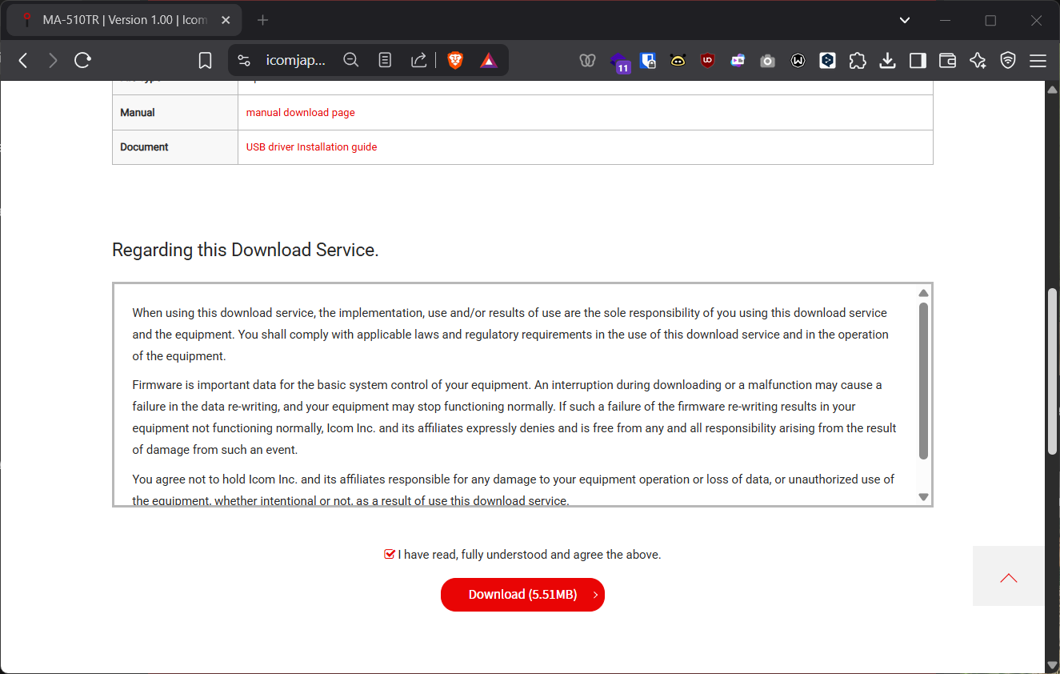Open site settings in address bar
Screen dimensions: 1060x674
pos(245,60)
